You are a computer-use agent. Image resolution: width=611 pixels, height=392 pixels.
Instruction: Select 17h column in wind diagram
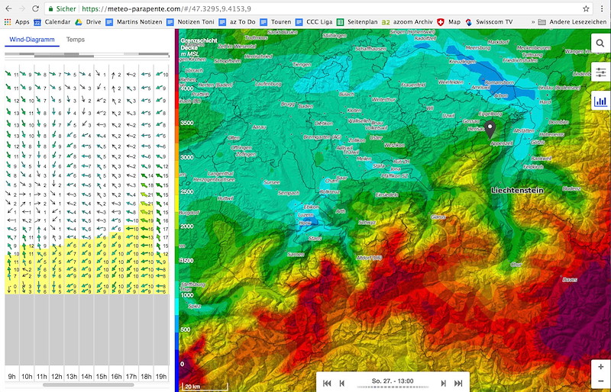(131, 377)
